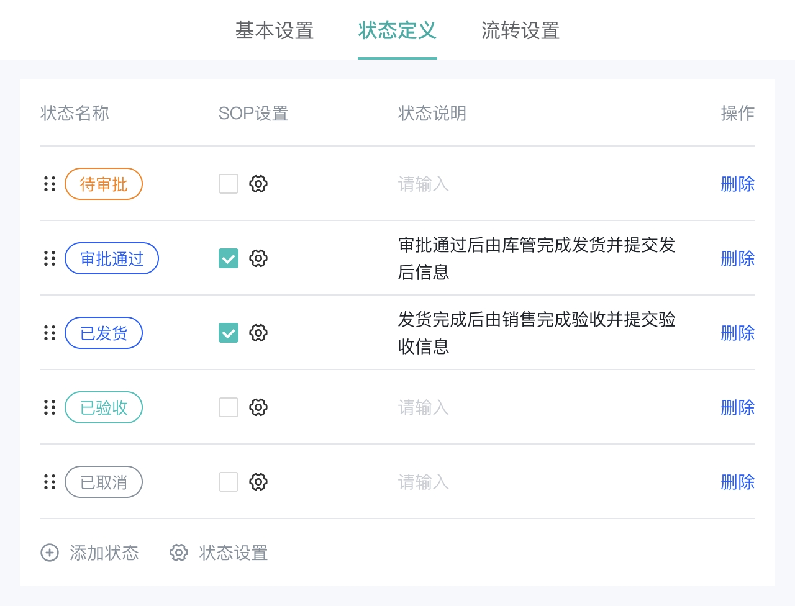Image resolution: width=795 pixels, height=606 pixels.
Task: Switch to the 流转设置 tab
Action: click(x=520, y=30)
